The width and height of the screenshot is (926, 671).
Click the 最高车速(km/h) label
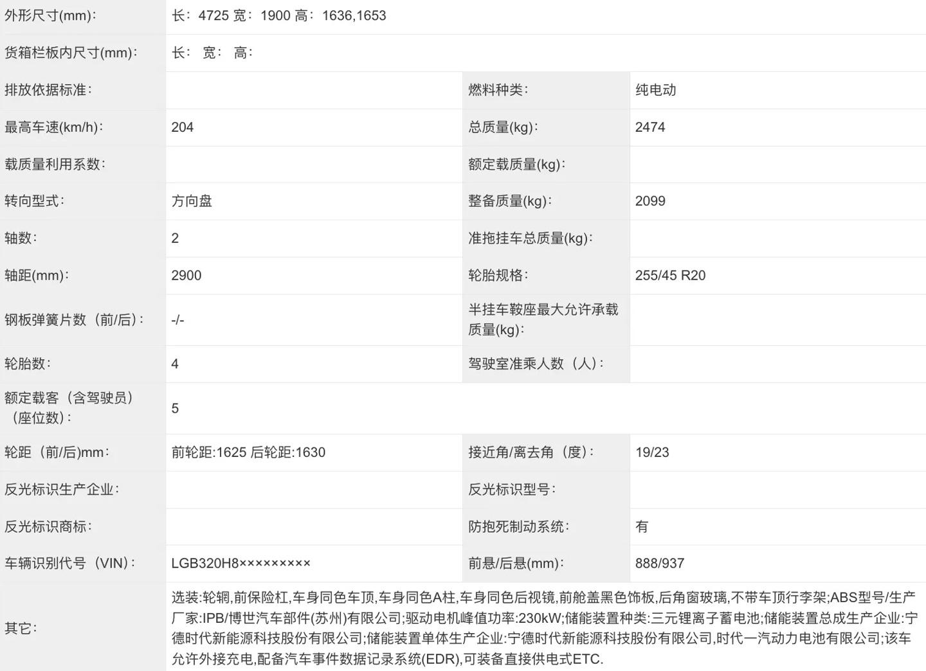[54, 127]
